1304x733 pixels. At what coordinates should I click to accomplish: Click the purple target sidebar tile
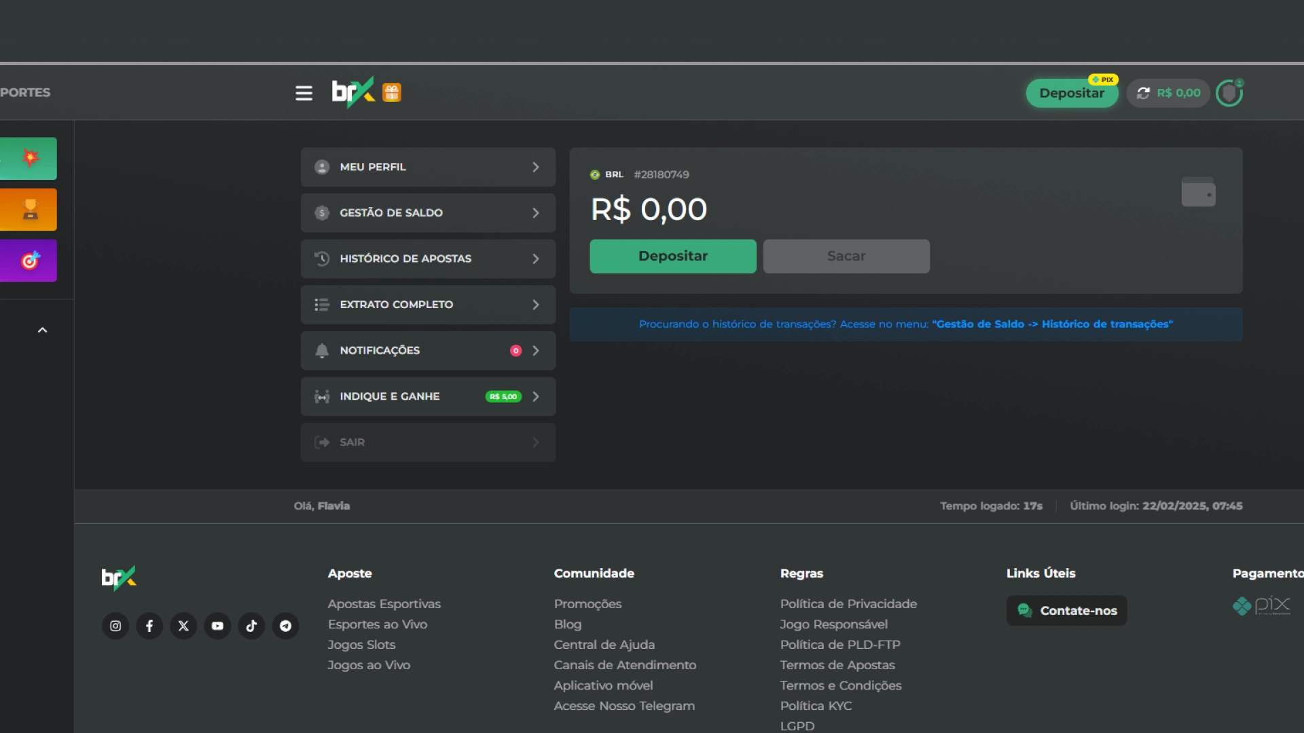[x=29, y=261]
